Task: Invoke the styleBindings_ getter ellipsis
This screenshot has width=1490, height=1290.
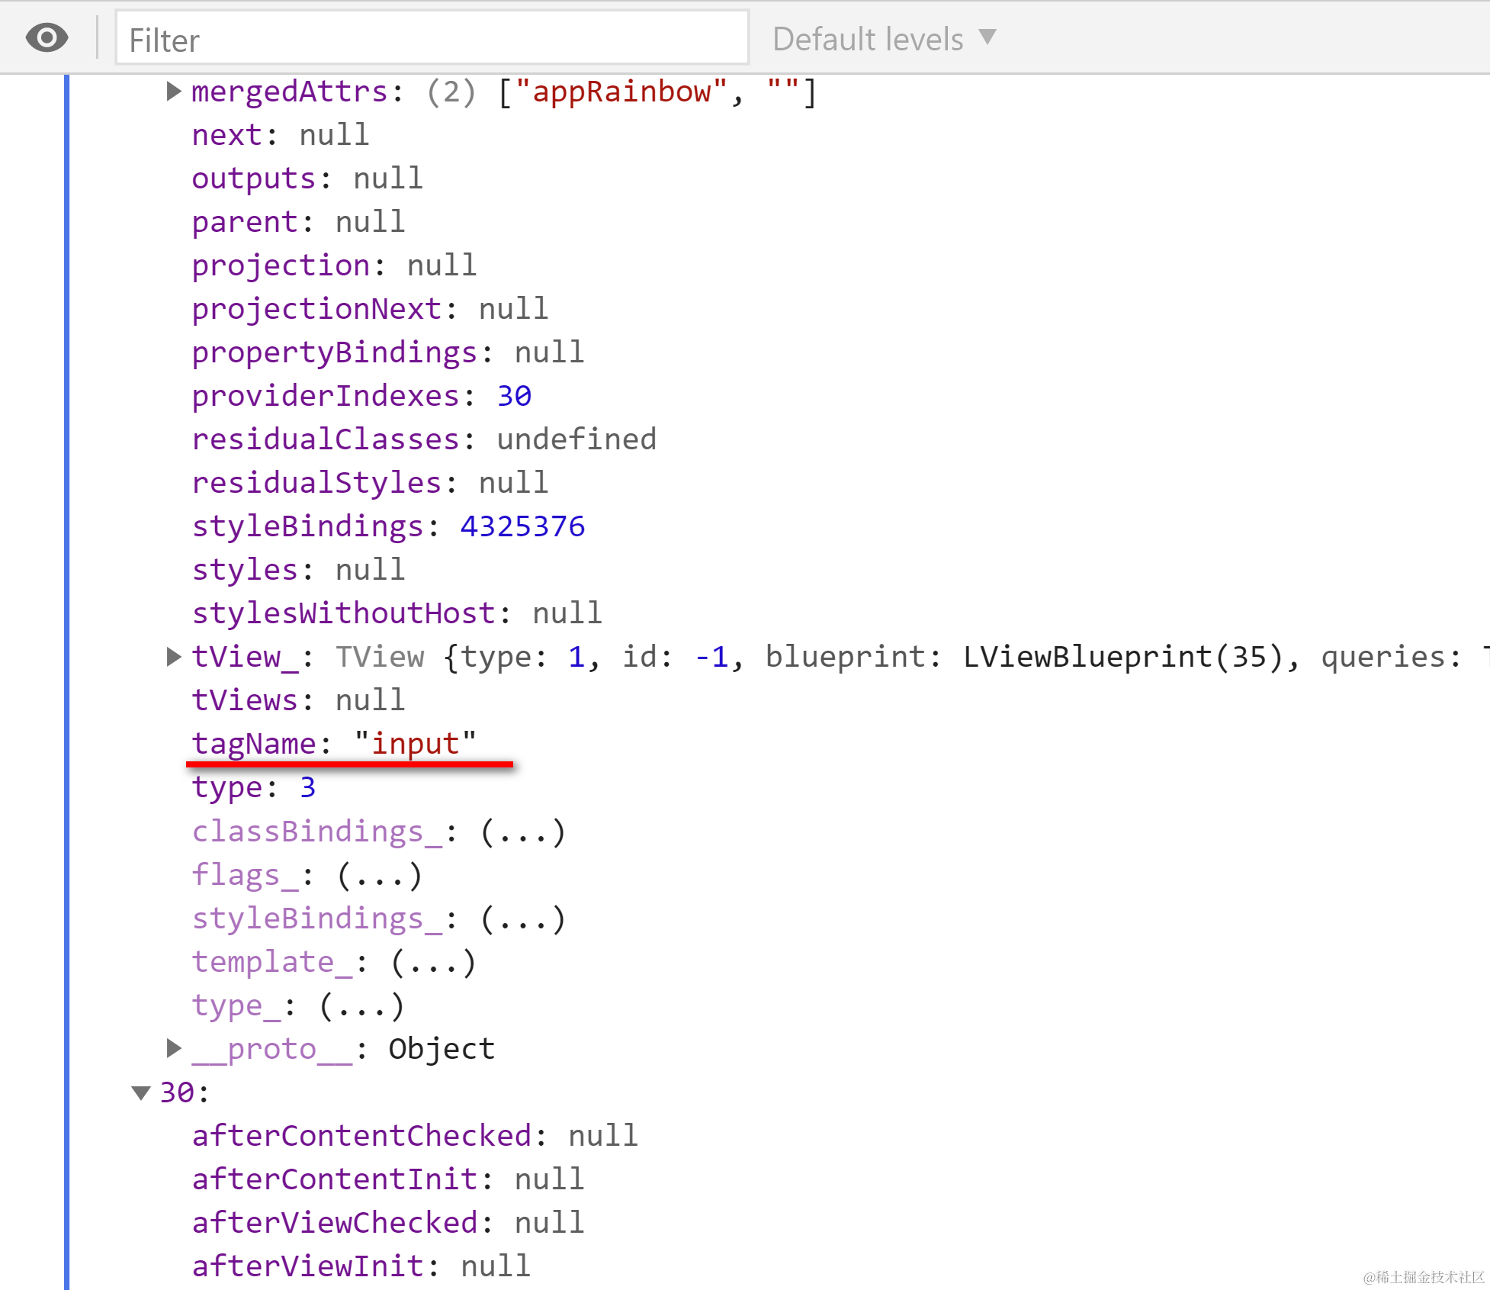Action: click(523, 918)
